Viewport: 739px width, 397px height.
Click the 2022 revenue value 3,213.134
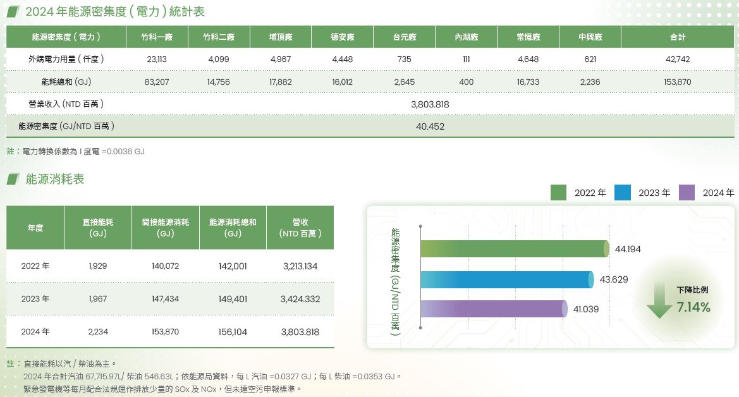(300, 266)
